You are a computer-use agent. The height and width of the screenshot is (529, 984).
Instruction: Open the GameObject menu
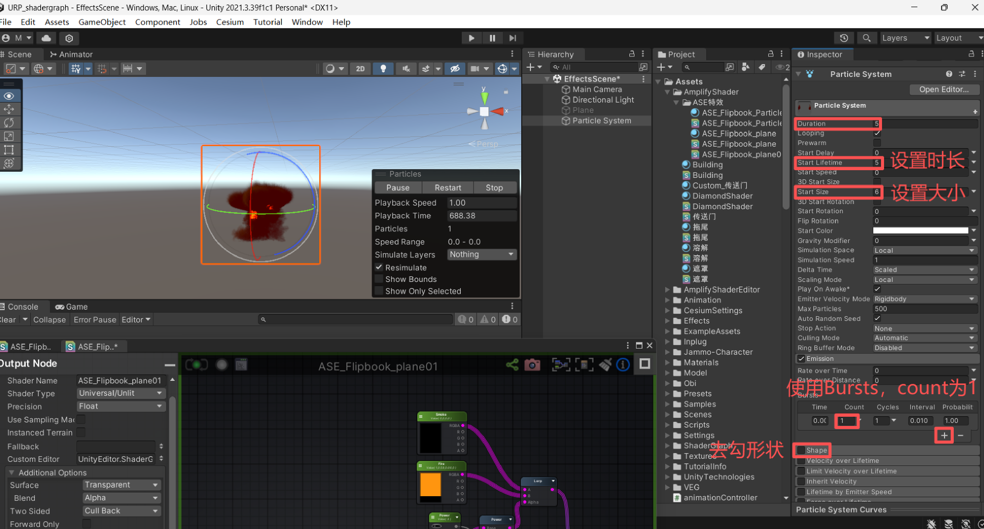coord(102,22)
